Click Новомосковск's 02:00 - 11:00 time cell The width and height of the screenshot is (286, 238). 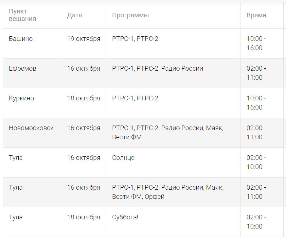pyautogui.click(x=256, y=133)
